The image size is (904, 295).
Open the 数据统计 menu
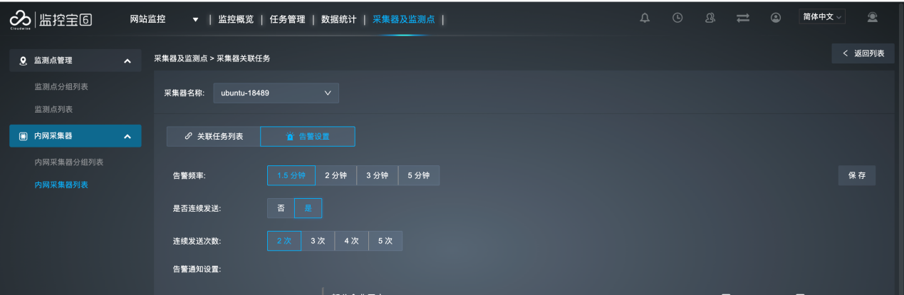pos(339,19)
